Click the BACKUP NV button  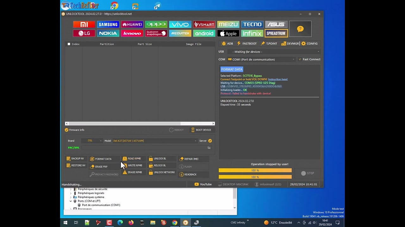(x=75, y=159)
